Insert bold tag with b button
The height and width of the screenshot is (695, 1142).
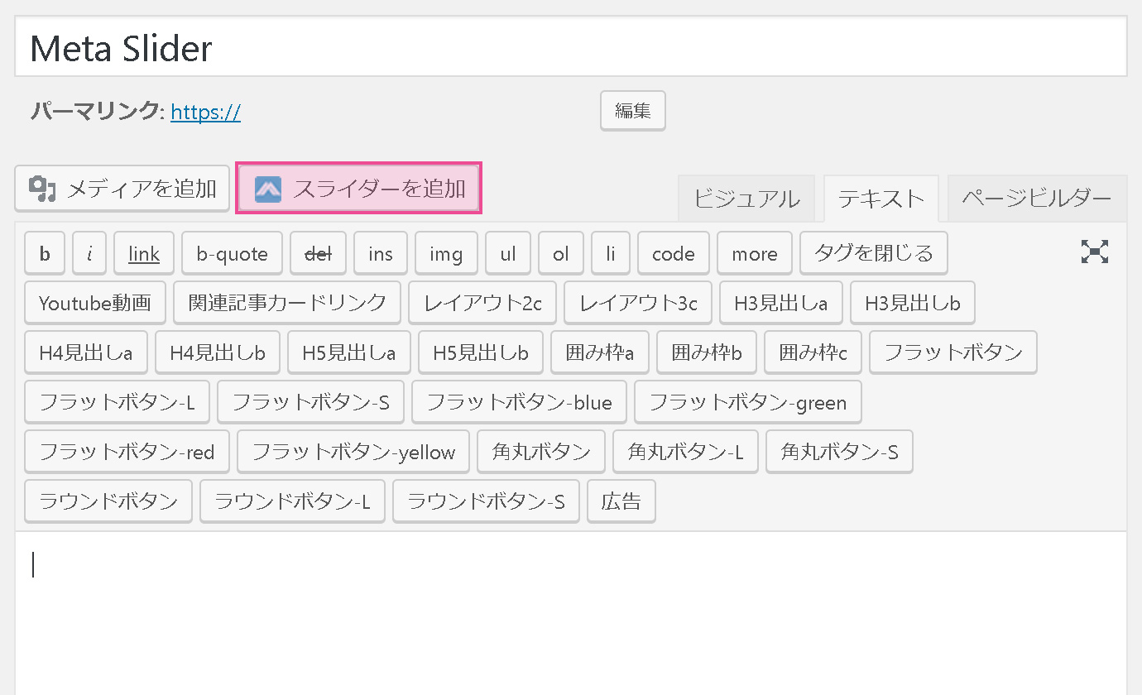coord(45,254)
